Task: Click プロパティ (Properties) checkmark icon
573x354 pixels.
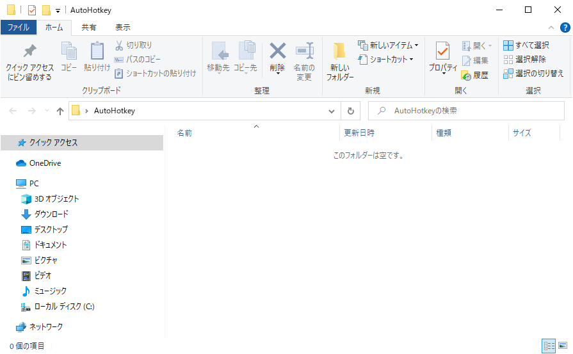Action: click(443, 51)
